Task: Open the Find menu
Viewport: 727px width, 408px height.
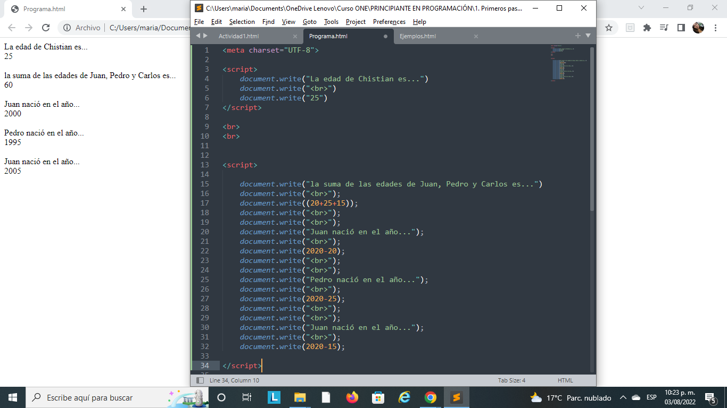Action: [x=269, y=22]
